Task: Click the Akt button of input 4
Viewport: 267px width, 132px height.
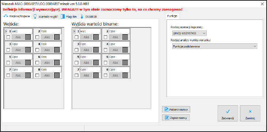Action: pos(47,50)
